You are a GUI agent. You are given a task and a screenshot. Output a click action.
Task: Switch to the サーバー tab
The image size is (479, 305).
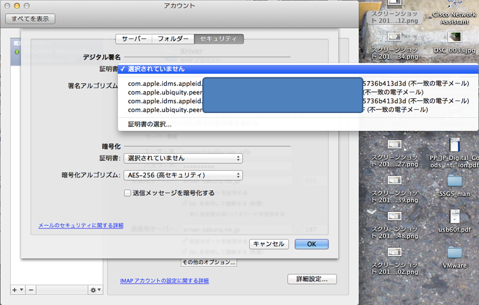[134, 39]
